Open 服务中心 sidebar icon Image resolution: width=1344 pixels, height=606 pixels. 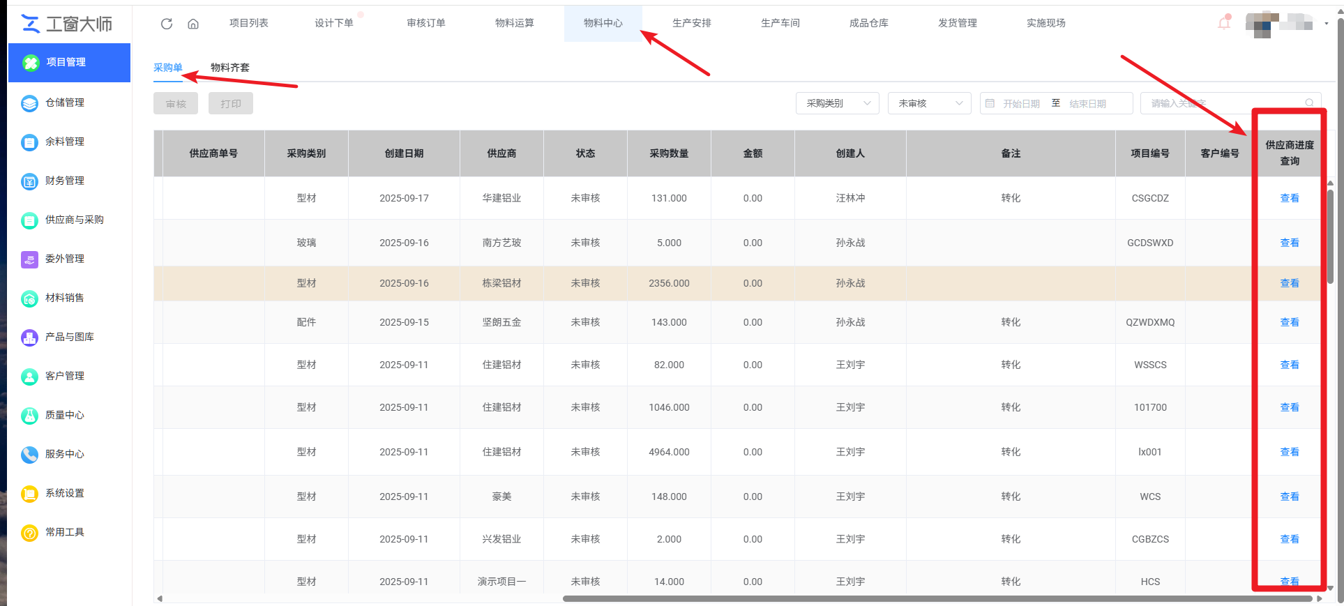[x=29, y=455]
